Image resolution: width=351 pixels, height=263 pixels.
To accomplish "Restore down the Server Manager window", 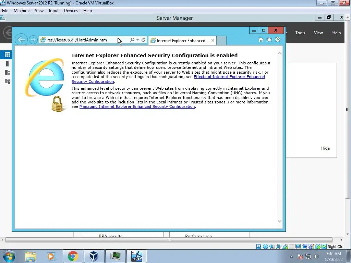I will point(329,17).
